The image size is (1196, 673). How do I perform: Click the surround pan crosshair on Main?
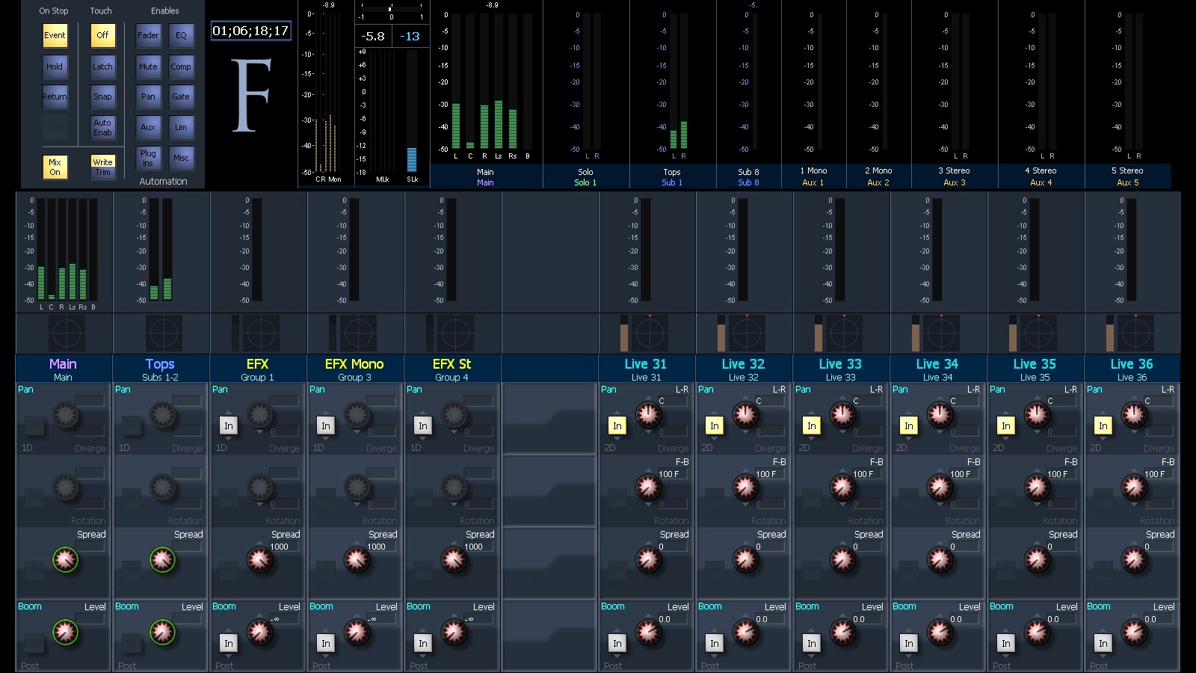(x=67, y=333)
